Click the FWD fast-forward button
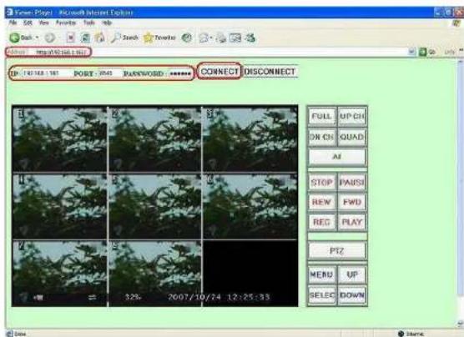 pos(352,202)
